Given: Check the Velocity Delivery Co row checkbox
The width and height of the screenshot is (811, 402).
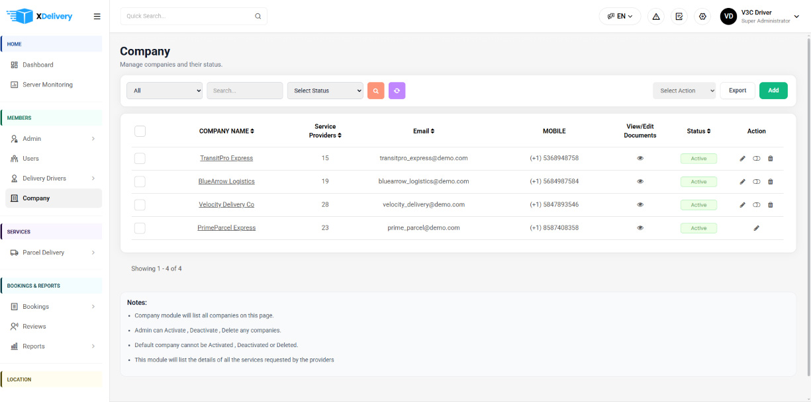Looking at the screenshot, I should point(140,205).
